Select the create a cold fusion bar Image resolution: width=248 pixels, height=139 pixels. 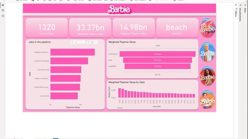pos(65,78)
